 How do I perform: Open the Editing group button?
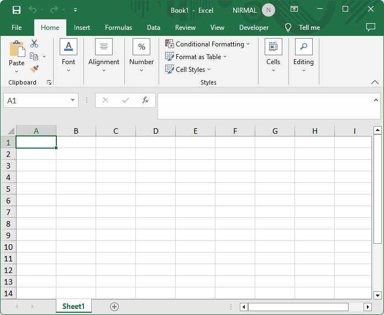pos(304,56)
